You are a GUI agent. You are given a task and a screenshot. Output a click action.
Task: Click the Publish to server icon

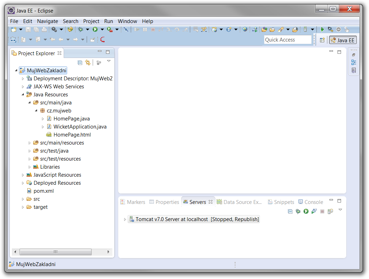pos(330,211)
